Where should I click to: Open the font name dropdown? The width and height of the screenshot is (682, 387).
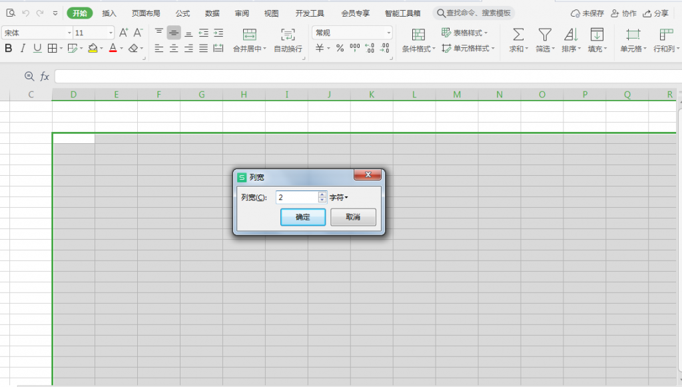click(69, 33)
